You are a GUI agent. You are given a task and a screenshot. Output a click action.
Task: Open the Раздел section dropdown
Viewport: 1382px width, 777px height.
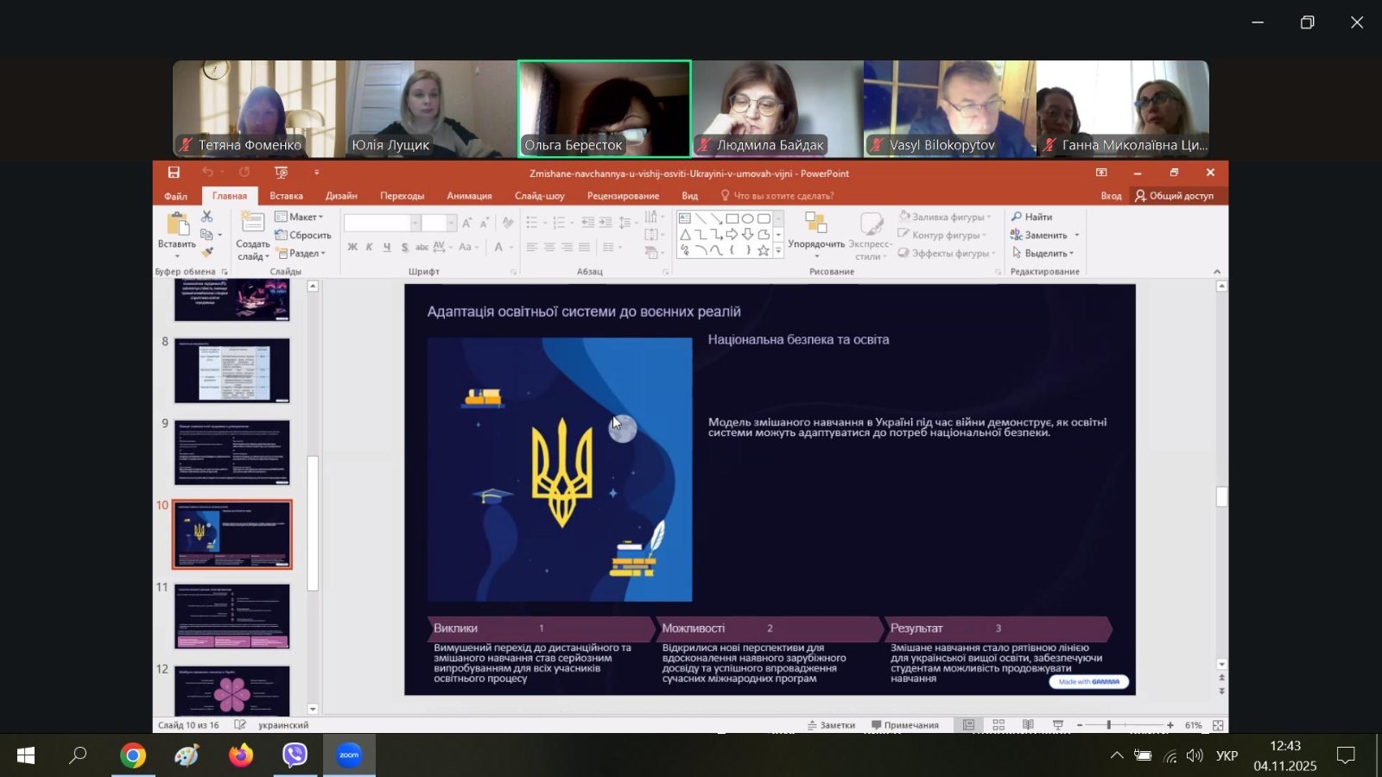(302, 254)
